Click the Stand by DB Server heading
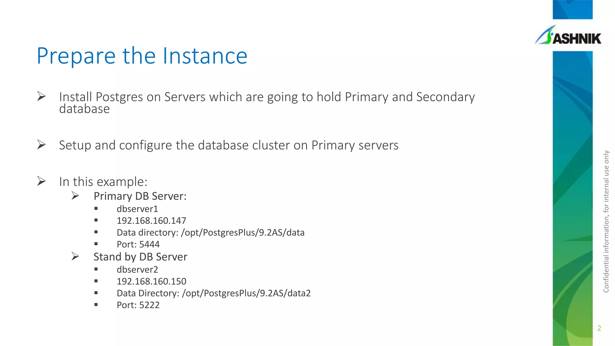The image size is (615, 346). point(140,257)
